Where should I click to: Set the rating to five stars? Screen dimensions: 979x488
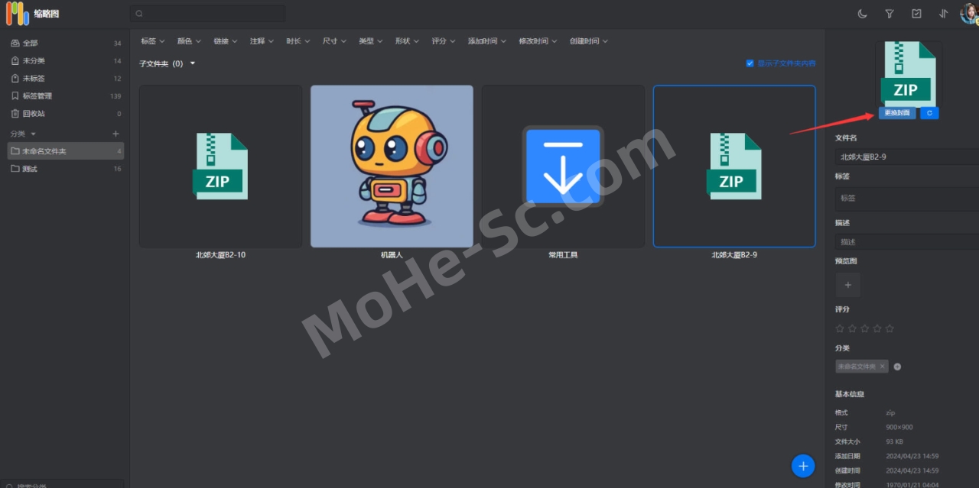[x=890, y=328]
